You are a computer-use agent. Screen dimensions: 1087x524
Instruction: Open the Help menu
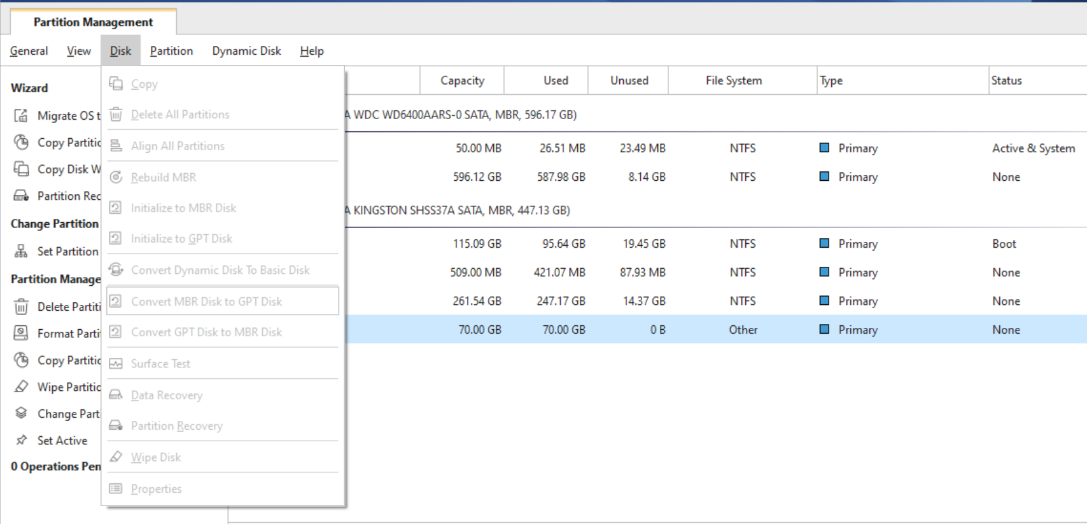(312, 51)
